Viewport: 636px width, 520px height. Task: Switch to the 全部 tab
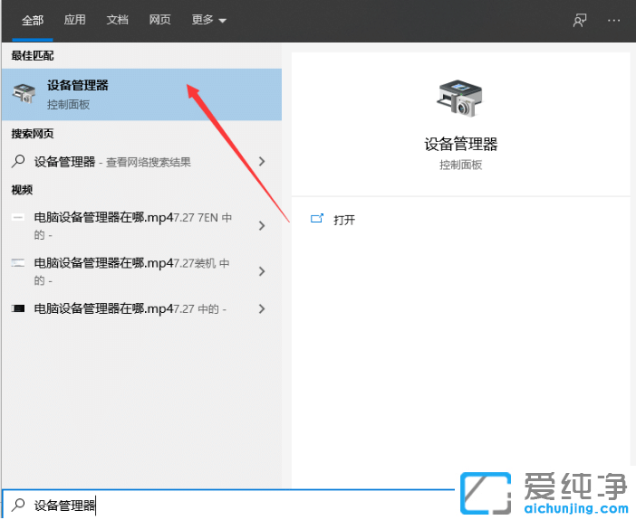click(x=33, y=20)
